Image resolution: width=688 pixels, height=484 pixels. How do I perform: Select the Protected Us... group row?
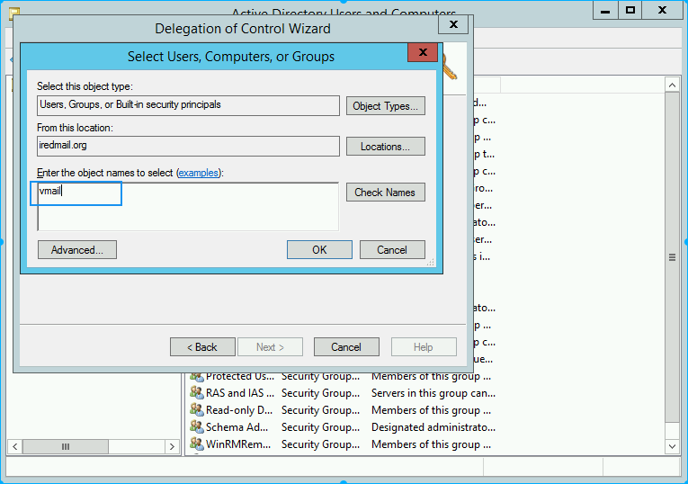coord(239,376)
